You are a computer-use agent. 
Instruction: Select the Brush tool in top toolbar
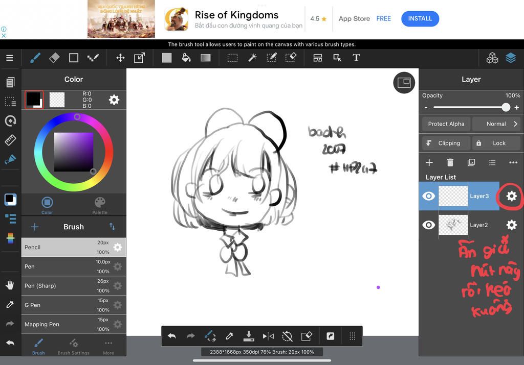tap(35, 58)
